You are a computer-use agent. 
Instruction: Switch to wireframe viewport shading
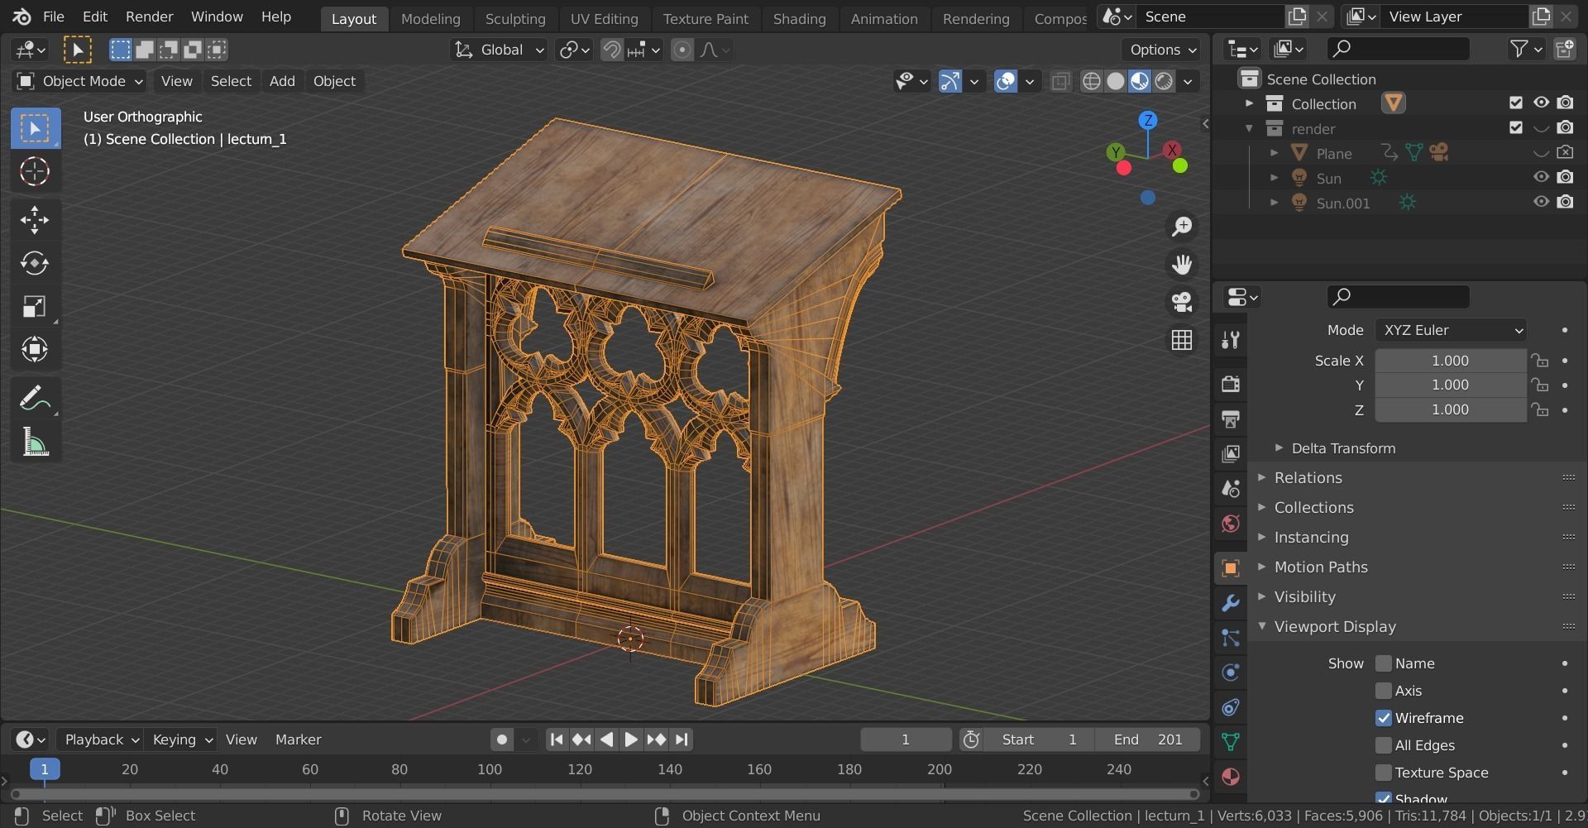pos(1092,81)
